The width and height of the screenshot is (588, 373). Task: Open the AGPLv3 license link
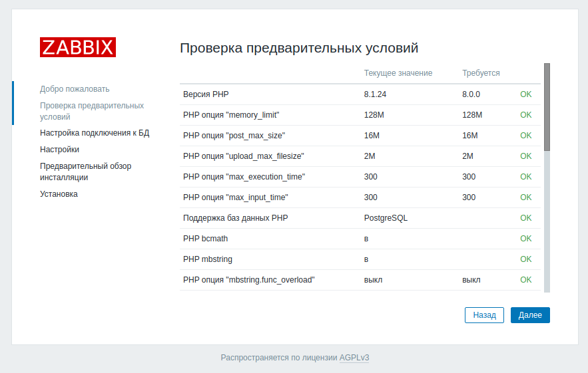[354, 358]
